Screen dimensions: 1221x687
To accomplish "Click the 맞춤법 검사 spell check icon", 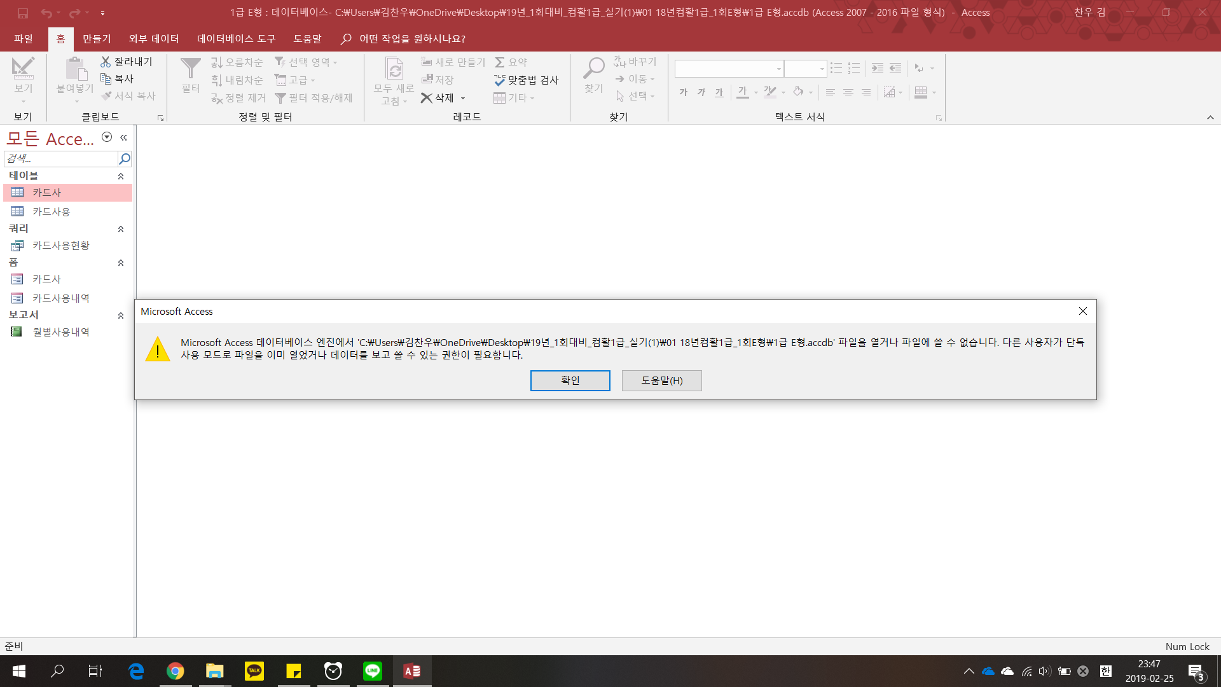I will click(x=500, y=80).
